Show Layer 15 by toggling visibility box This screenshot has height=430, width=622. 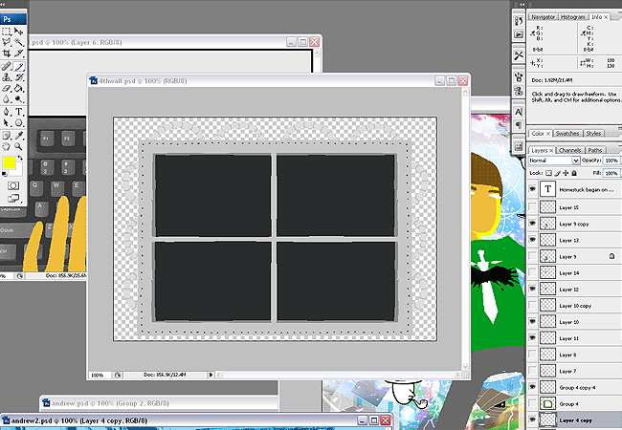coord(533,207)
